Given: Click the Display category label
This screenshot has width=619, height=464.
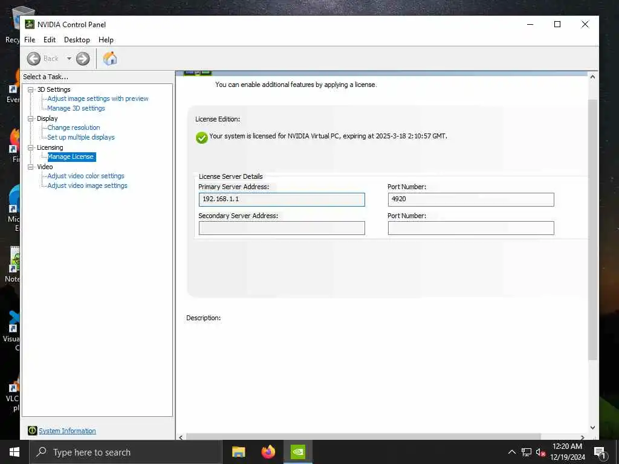Looking at the screenshot, I should click(47, 118).
